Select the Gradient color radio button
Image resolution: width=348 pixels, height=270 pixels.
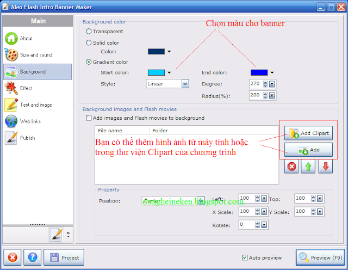click(89, 62)
